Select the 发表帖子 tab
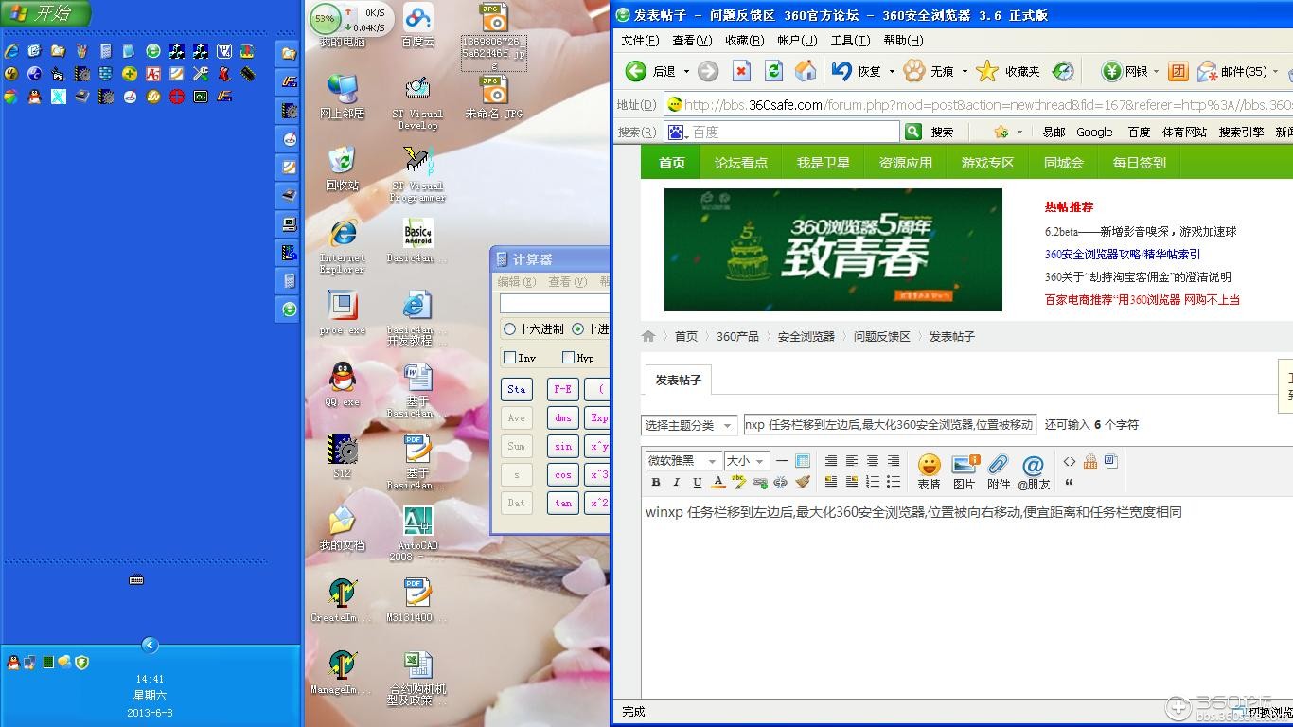This screenshot has width=1293, height=727. pyautogui.click(x=679, y=380)
